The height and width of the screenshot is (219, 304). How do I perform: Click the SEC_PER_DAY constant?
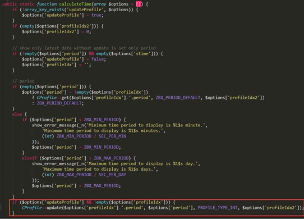pos(112,175)
